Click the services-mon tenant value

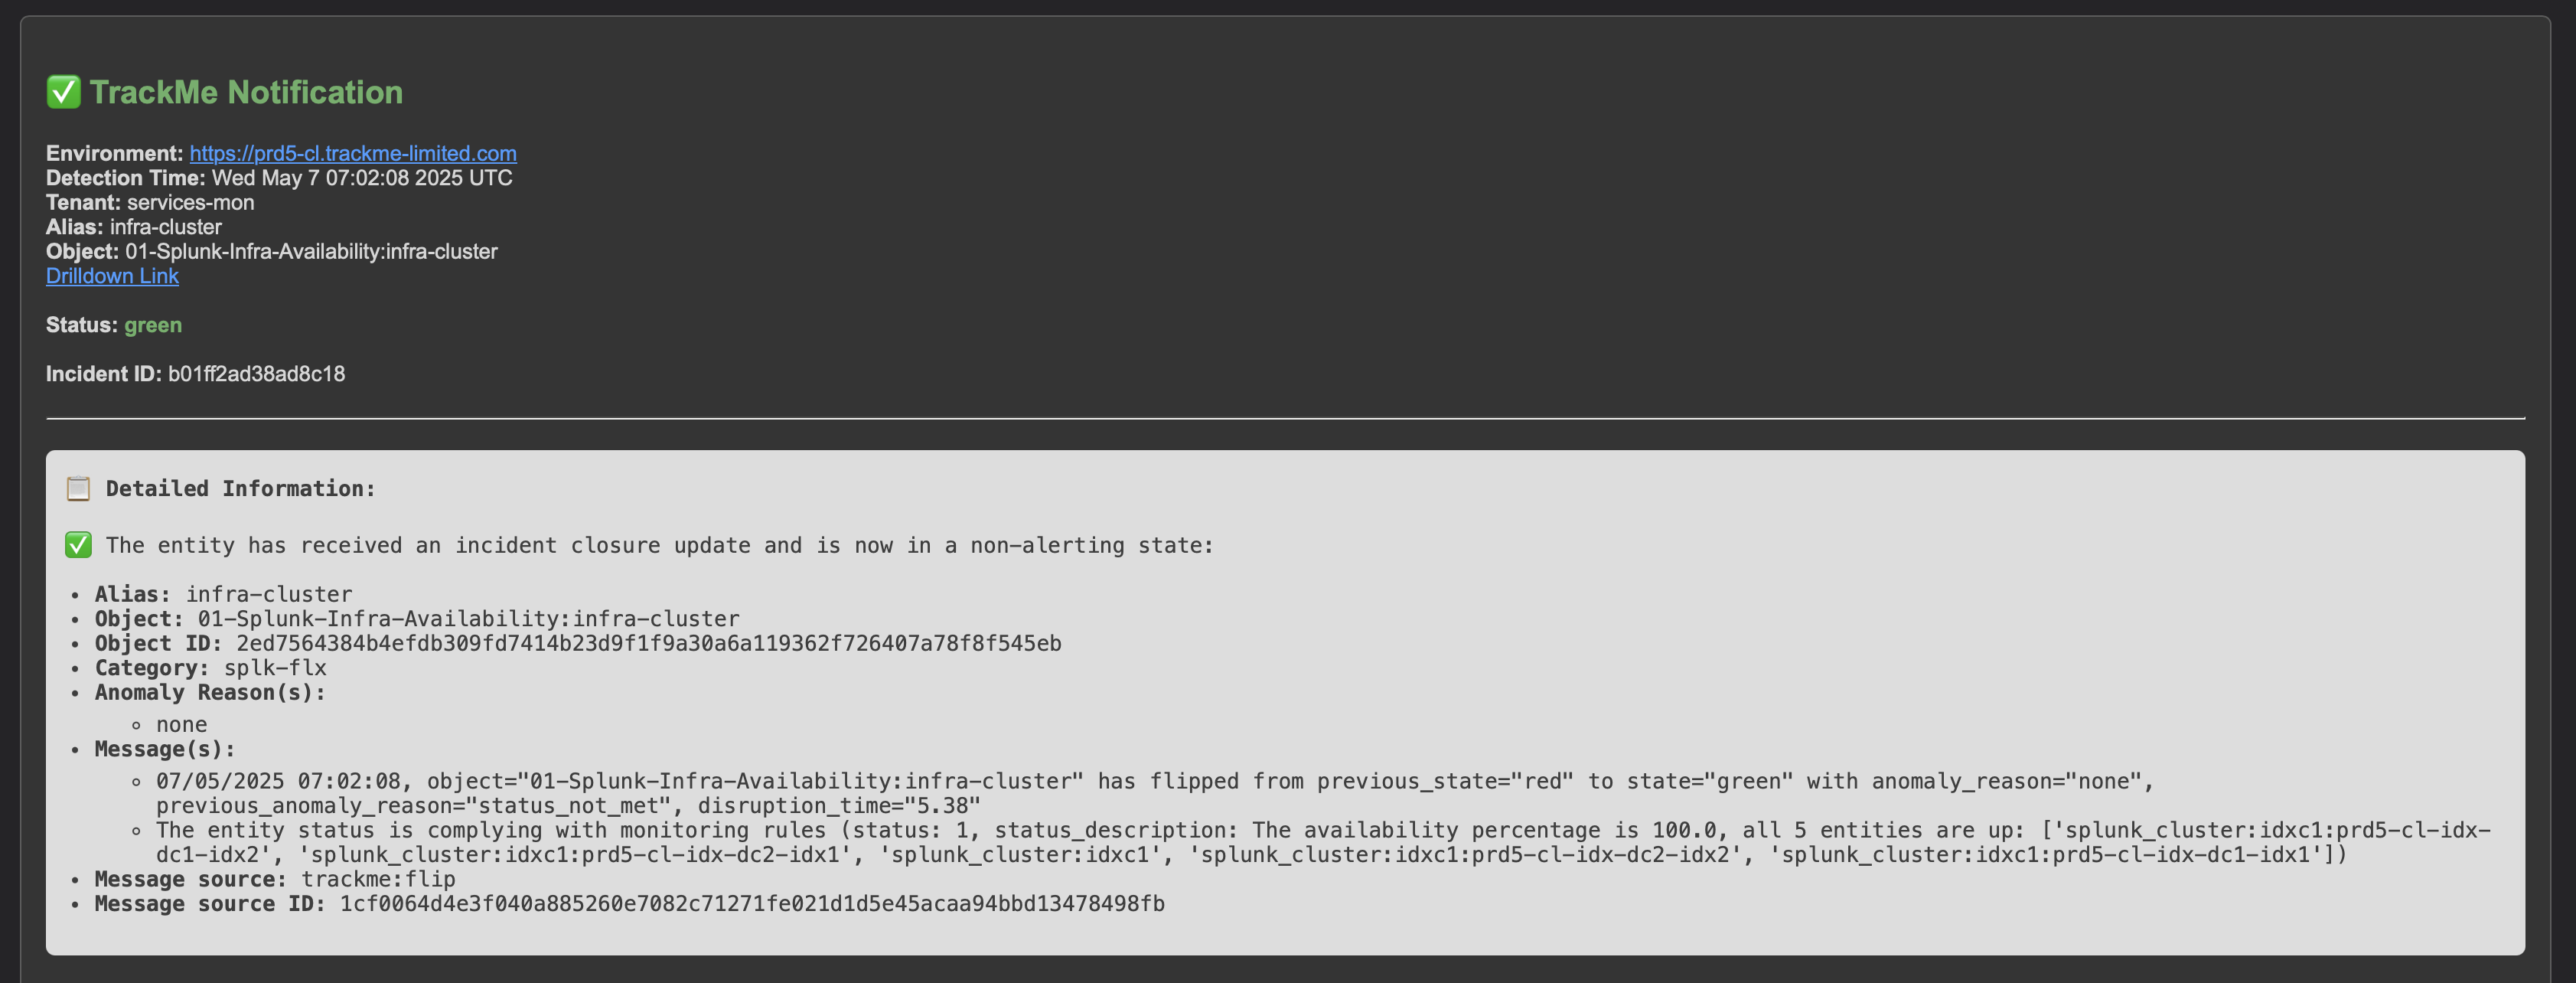191,202
